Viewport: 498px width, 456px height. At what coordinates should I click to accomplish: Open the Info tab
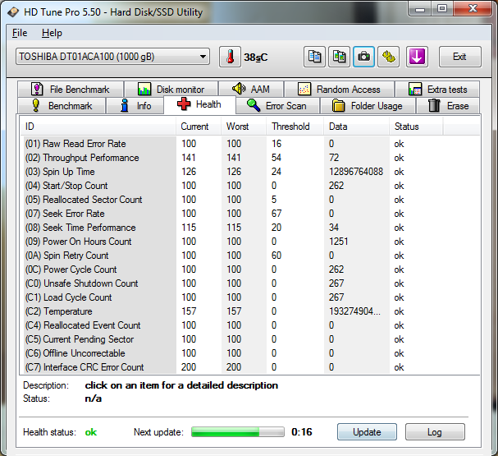pyautogui.click(x=135, y=105)
